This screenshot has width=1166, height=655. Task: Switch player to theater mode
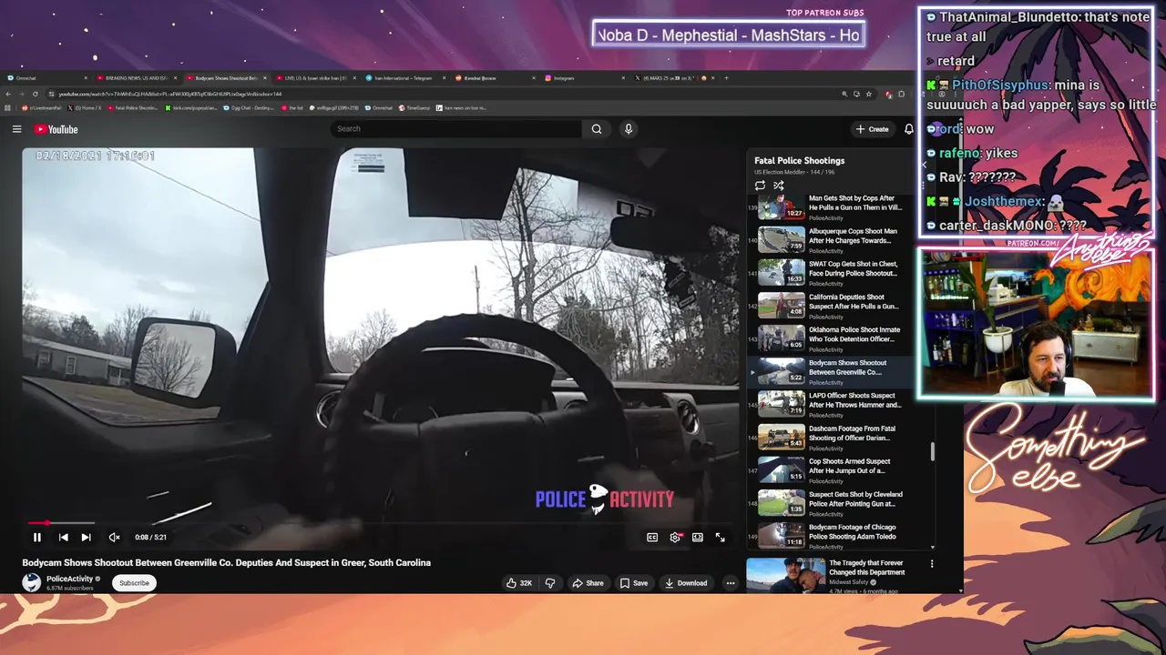click(698, 538)
